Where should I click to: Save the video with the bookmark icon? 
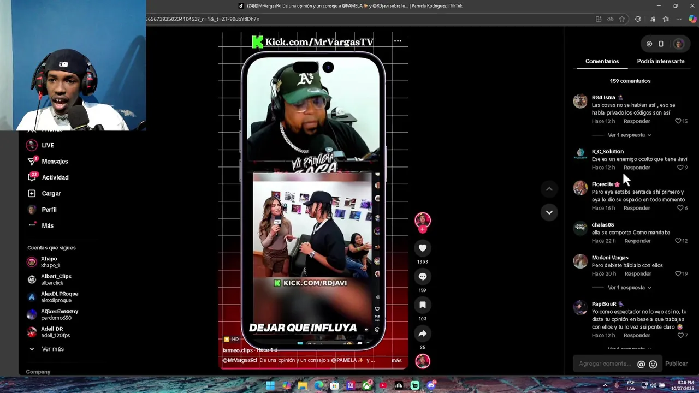[x=423, y=305]
